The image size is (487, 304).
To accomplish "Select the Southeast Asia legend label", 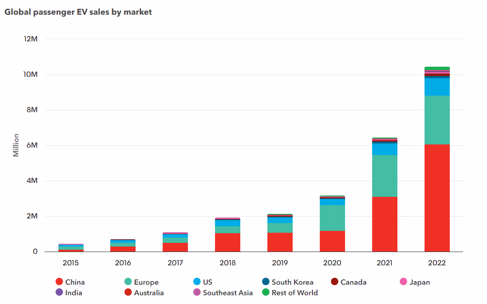I will tap(228, 293).
